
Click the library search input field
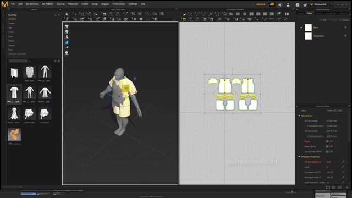pyautogui.click(x=18, y=61)
